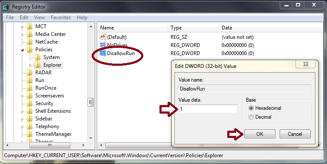Click the RADAR folder icon

30,73
